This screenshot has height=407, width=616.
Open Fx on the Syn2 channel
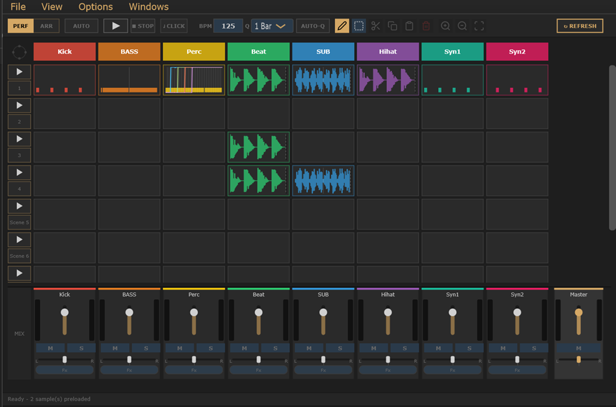coord(517,370)
